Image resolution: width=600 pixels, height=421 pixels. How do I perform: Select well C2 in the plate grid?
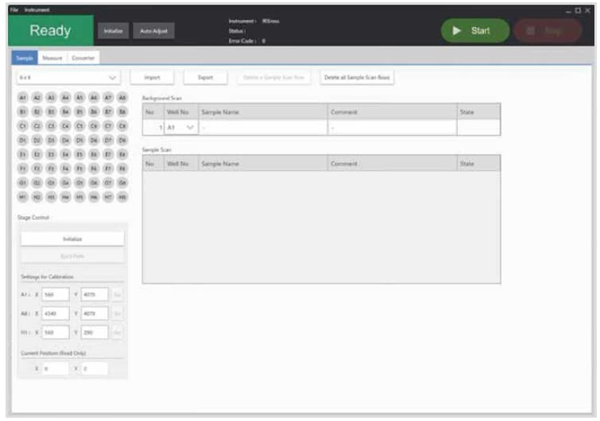click(x=37, y=126)
